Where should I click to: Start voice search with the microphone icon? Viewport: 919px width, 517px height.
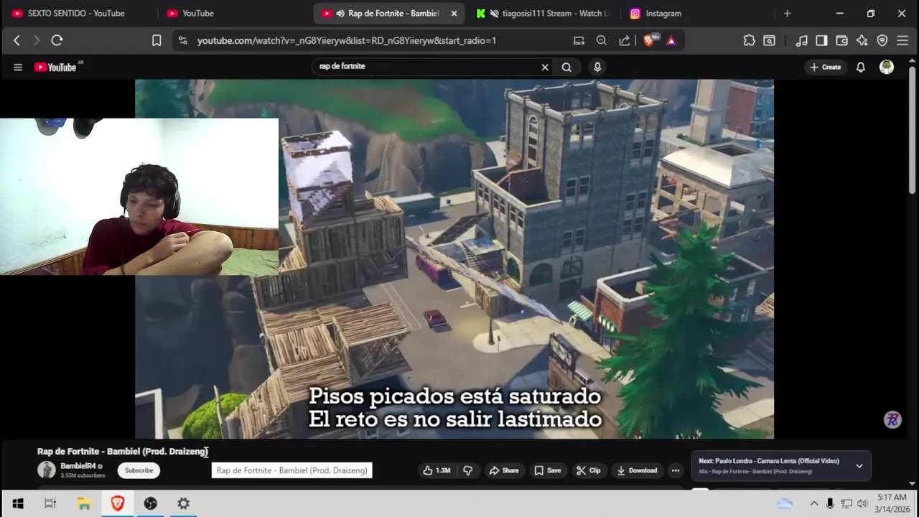[x=597, y=67]
